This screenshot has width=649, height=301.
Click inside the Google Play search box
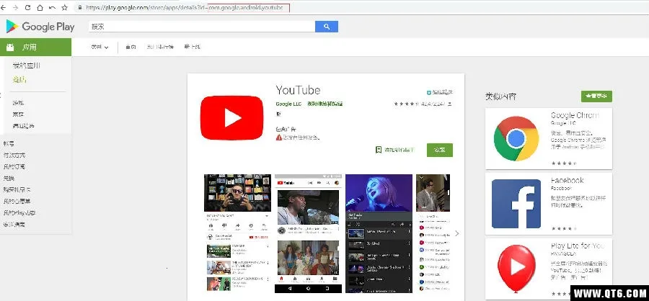point(202,27)
